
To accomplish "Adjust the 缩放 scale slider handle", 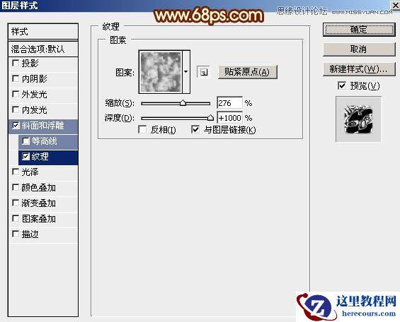I will pyautogui.click(x=183, y=103).
